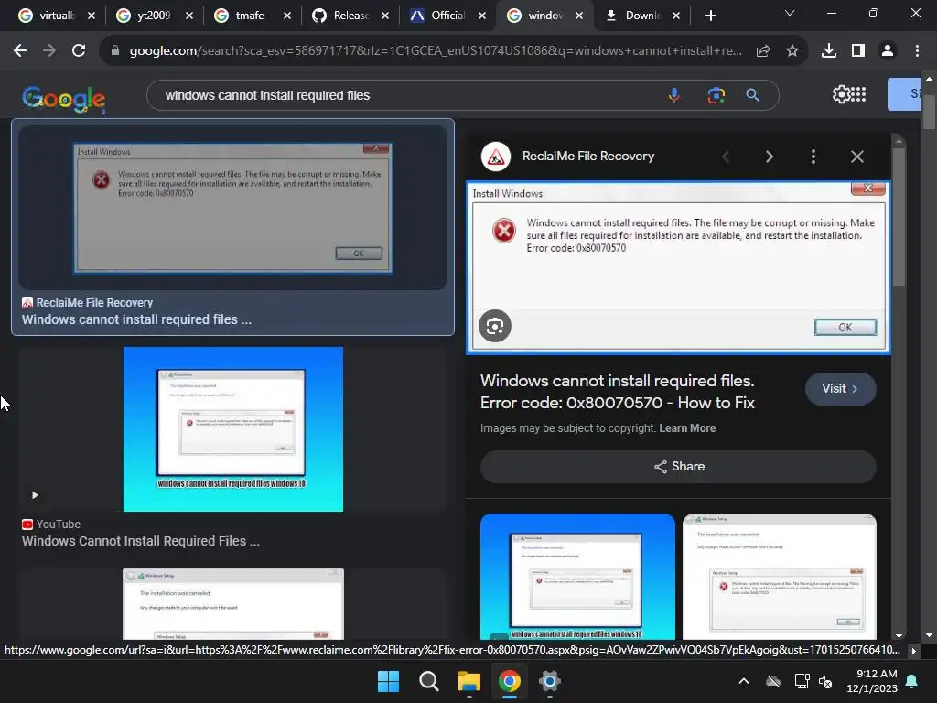Click the browser forward arrow
This screenshot has width=937, height=703.
[49, 51]
